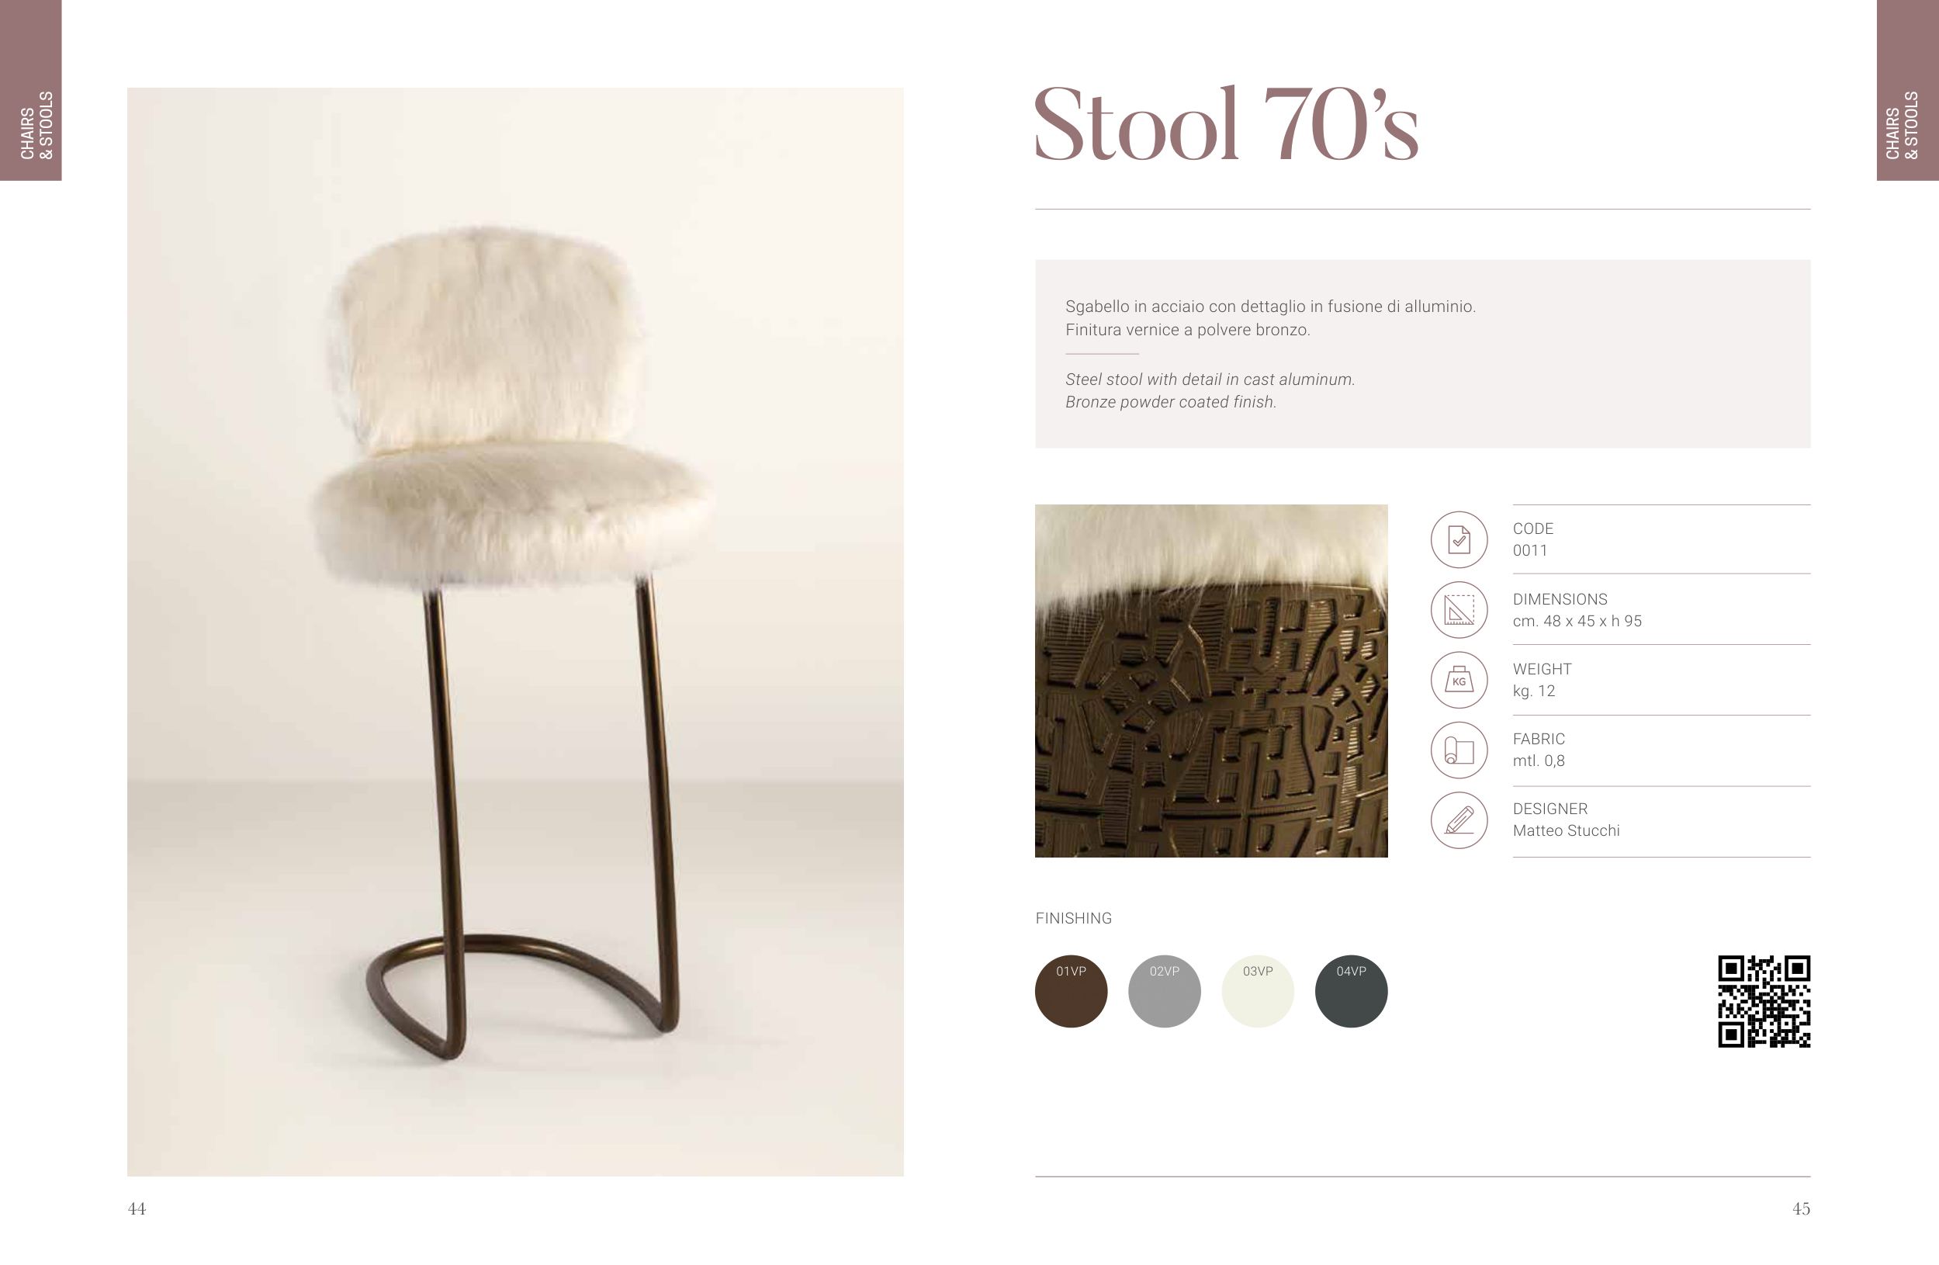This screenshot has height=1265, width=1939.
Task: Select the 01VP brown finishing swatch
Action: click(1071, 991)
